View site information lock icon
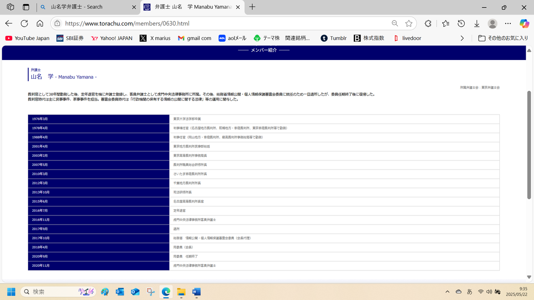 (57, 23)
